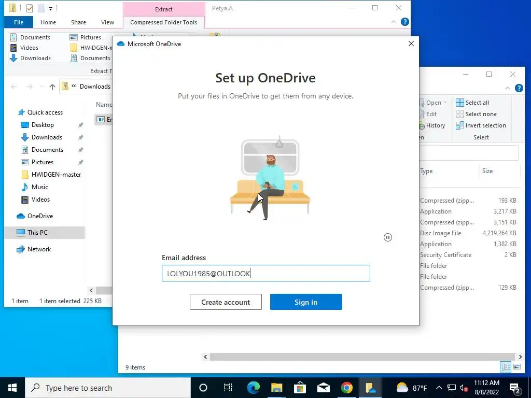Select Videos in the navigation pane
Image resolution: width=531 pixels, height=398 pixels.
click(x=40, y=200)
